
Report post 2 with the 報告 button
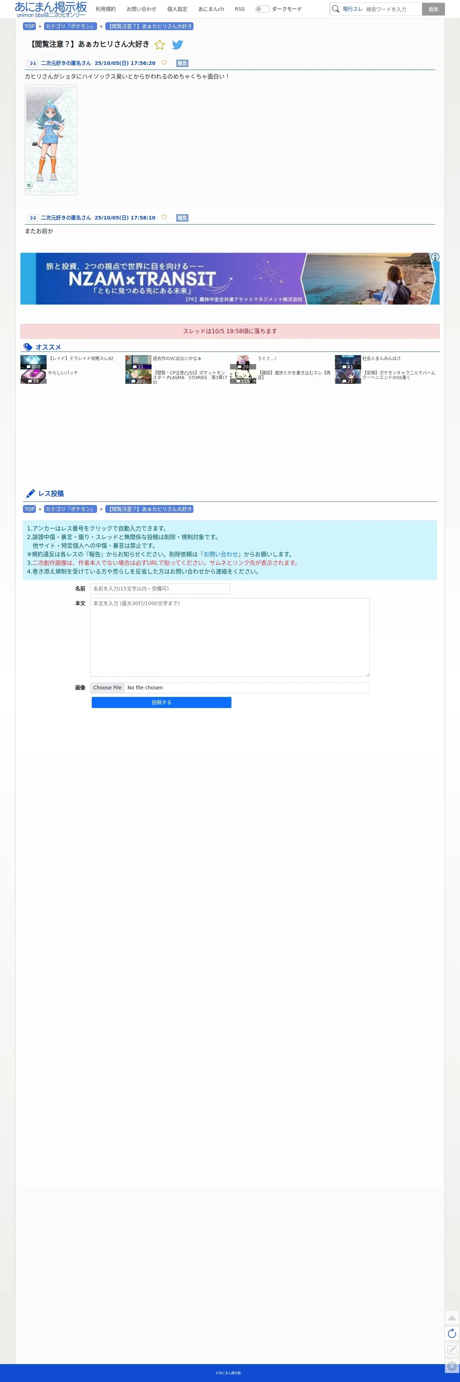(x=182, y=218)
